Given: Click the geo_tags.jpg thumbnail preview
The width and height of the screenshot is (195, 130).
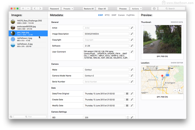Looking at the screenshot, I should (x=162, y=39).
